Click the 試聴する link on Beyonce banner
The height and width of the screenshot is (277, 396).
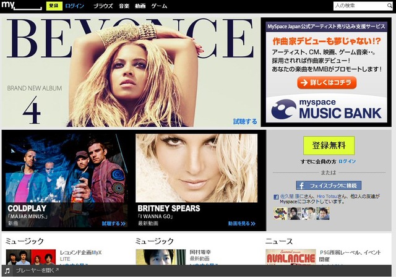pyautogui.click(x=245, y=122)
